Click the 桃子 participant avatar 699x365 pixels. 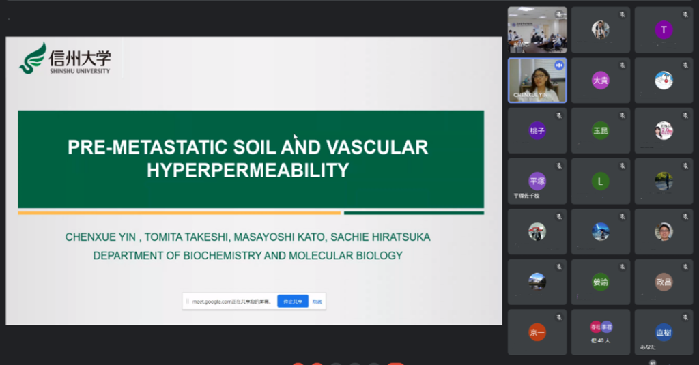click(537, 130)
